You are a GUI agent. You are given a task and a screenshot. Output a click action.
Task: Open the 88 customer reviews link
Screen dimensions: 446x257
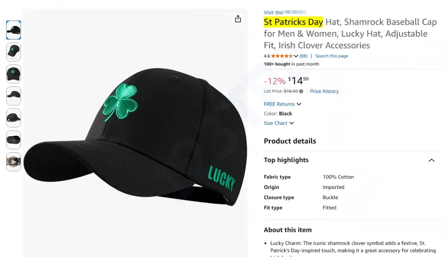click(304, 56)
